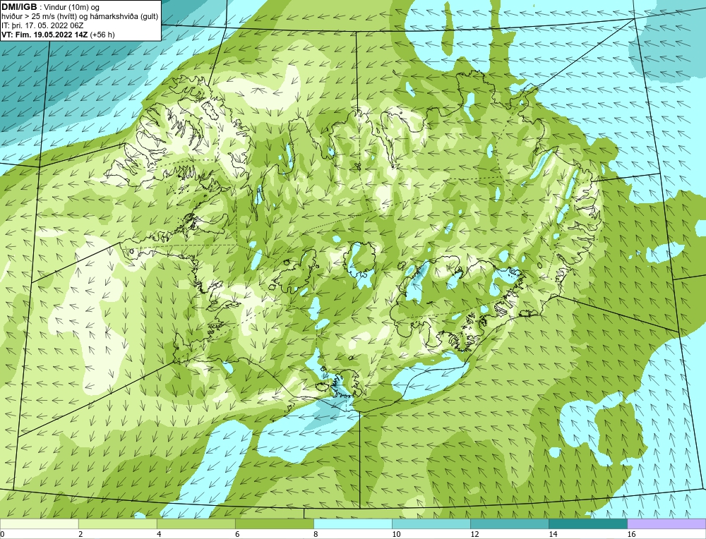Click the 8–10 m/s light cyan legend swatch
Viewport: 706px width, 539px height.
[352, 523]
